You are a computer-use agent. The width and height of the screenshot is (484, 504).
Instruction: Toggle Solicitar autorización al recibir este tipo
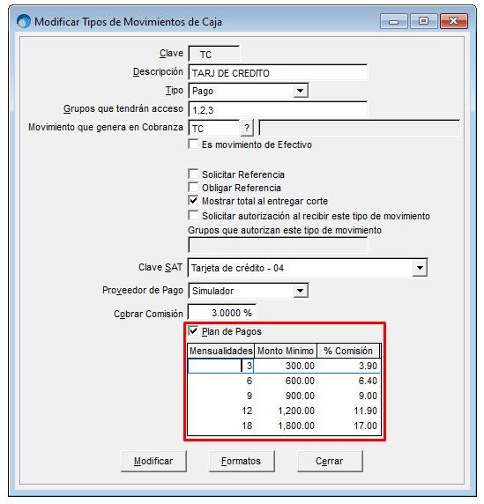click(x=193, y=215)
